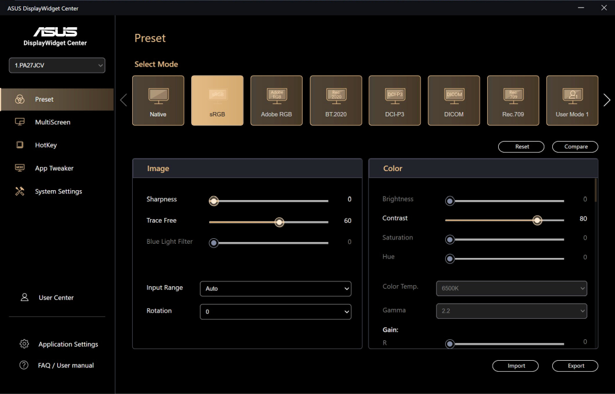Screen dimensions: 615x394
Task: Open User Center from the sidebar
Action: (56, 297)
